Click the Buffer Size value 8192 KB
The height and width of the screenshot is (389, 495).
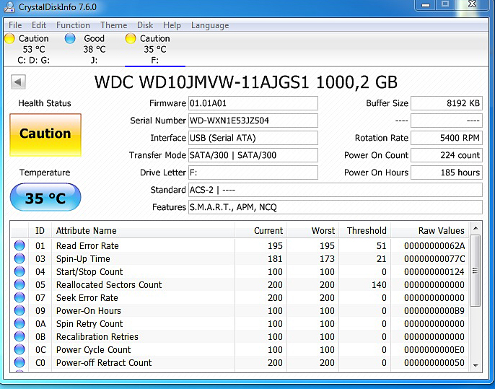[x=447, y=103]
